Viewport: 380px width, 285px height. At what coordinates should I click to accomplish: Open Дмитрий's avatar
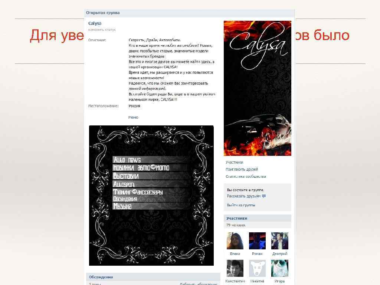(x=280, y=240)
